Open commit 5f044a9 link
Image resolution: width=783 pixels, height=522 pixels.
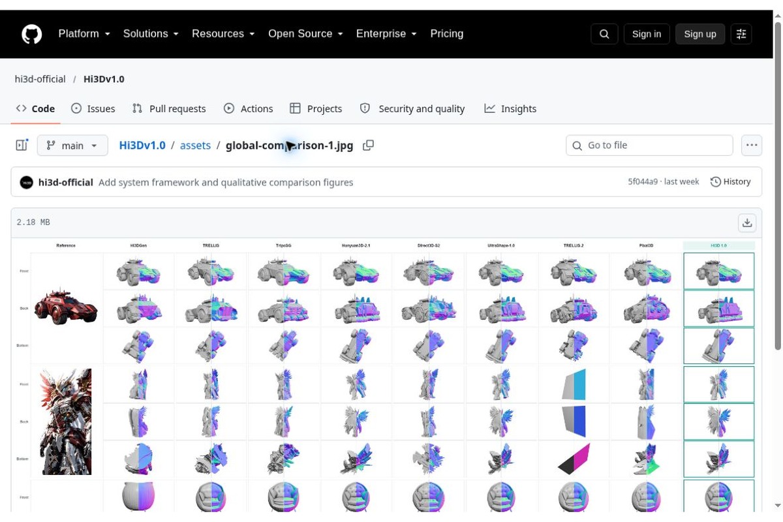pyautogui.click(x=643, y=182)
